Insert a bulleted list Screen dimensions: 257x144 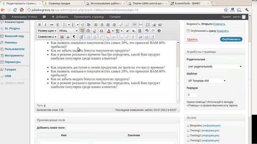coord(65,25)
